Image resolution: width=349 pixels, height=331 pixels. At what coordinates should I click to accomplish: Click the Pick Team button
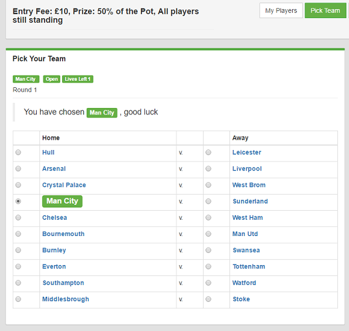coord(325,10)
